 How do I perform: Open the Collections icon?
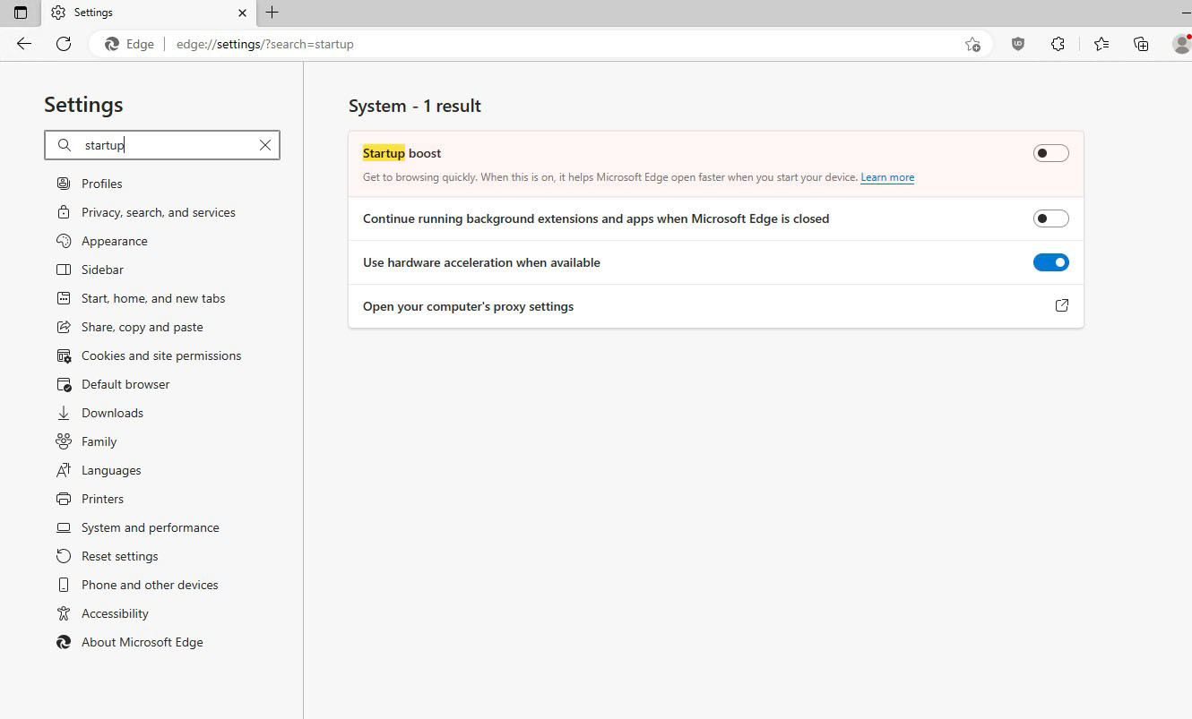point(1141,44)
